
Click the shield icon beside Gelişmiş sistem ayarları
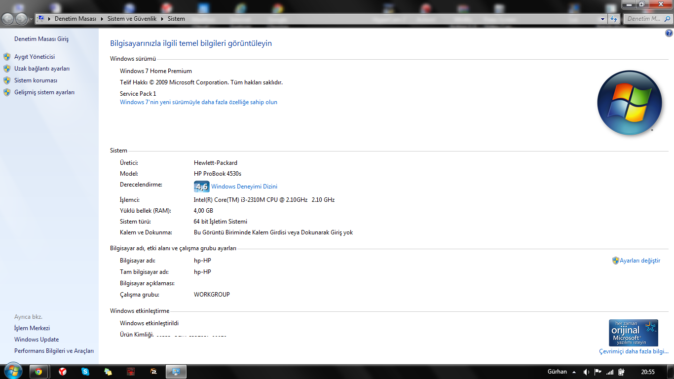pos(7,92)
